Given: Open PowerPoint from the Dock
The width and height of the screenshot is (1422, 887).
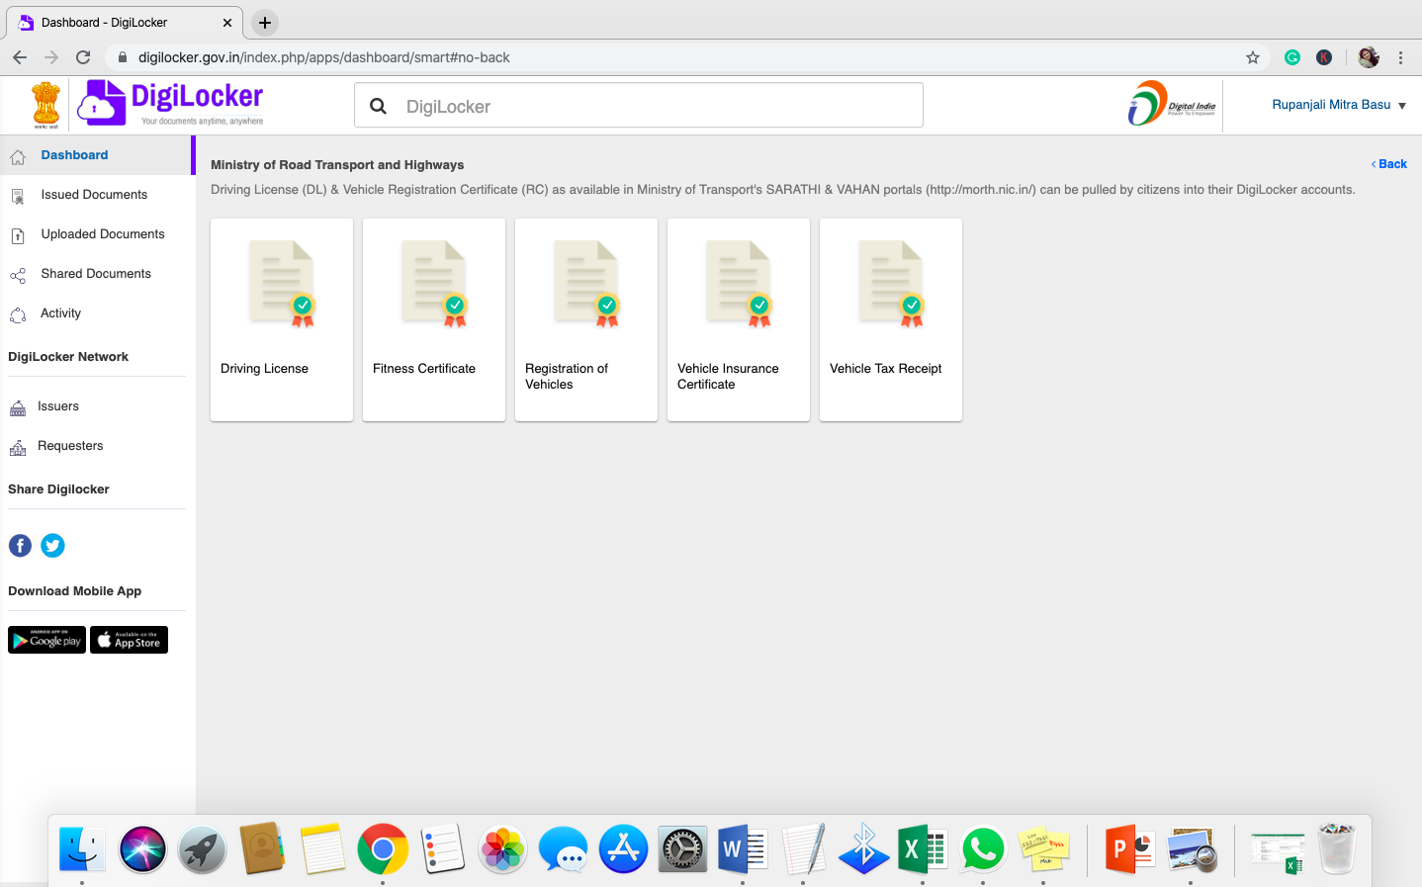Looking at the screenshot, I should pos(1129,849).
